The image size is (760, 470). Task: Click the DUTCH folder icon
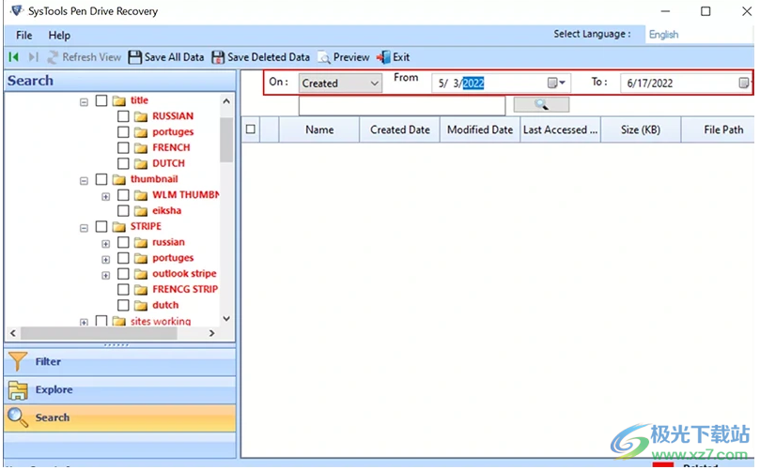[x=141, y=163]
